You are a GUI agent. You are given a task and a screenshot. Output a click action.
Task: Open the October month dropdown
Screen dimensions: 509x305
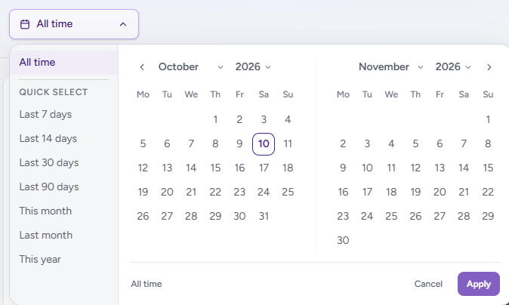point(190,67)
